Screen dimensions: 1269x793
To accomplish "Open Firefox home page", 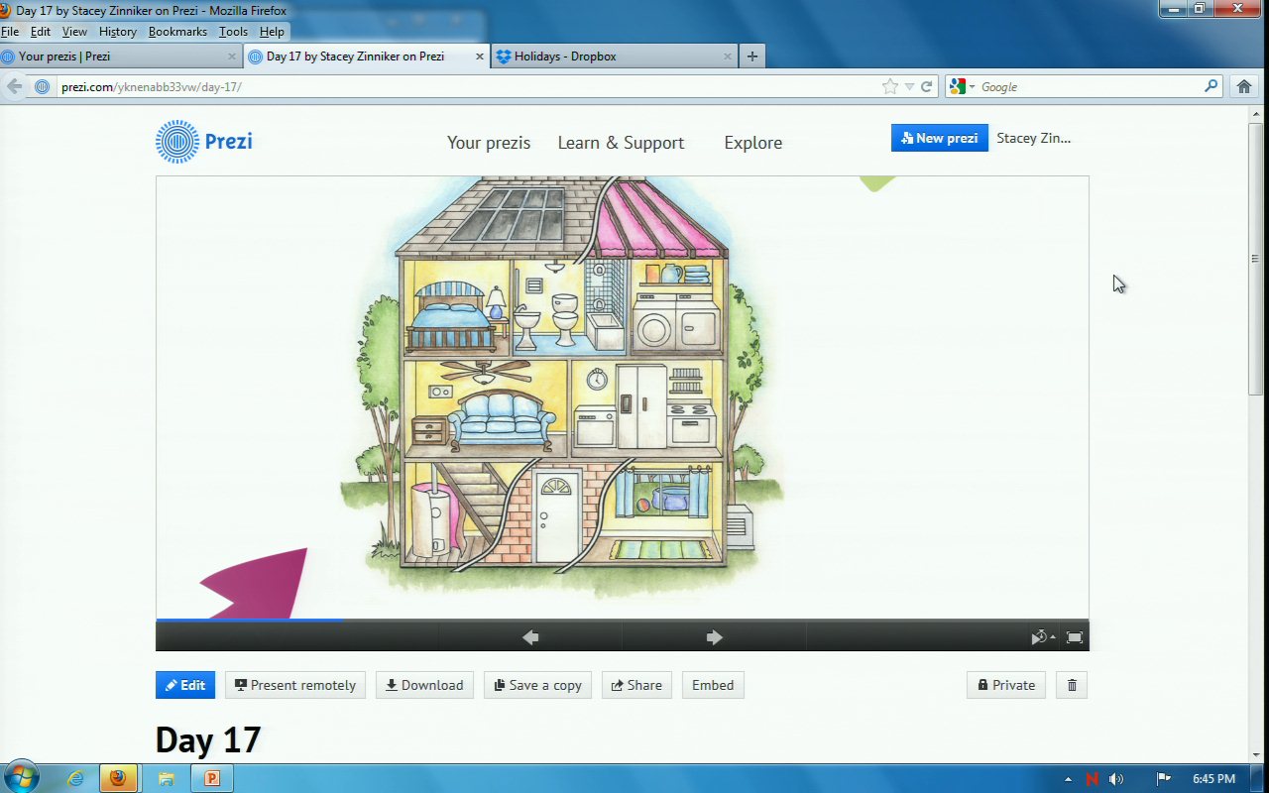I will [1244, 87].
